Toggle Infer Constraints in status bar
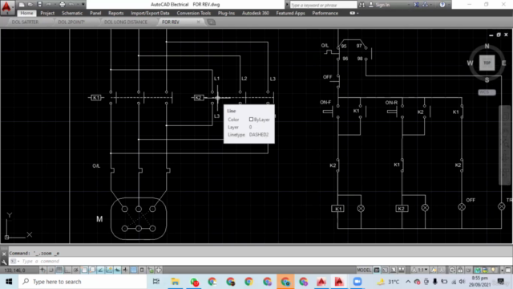The width and height of the screenshot is (513, 289). pos(42,270)
